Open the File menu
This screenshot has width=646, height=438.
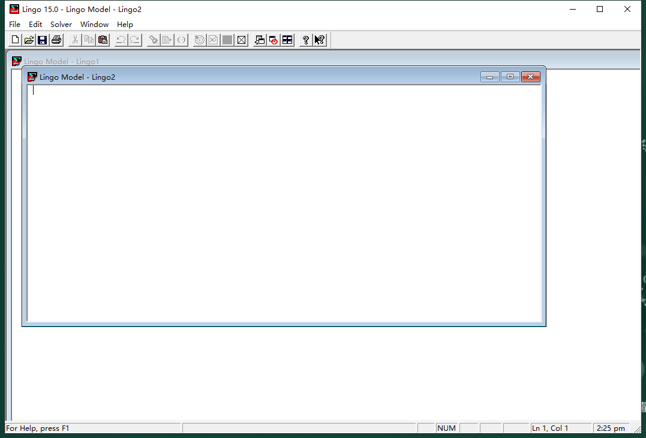14,25
